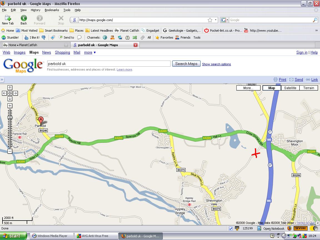Bookmark page with the star icon
320x240 pixels.
(210, 20)
